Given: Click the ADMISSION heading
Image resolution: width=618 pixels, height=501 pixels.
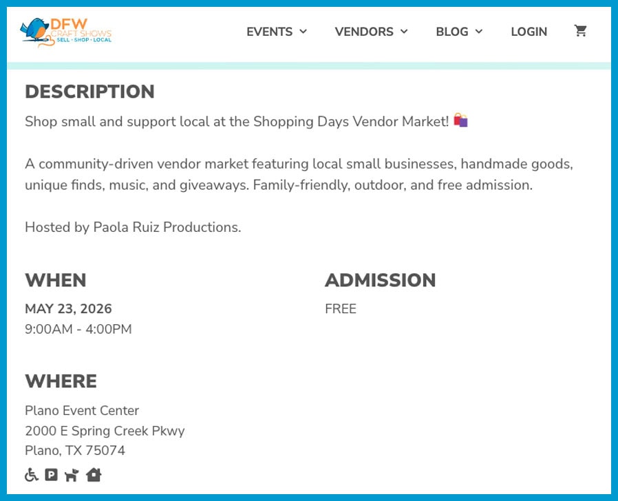Looking at the screenshot, I should click(380, 280).
